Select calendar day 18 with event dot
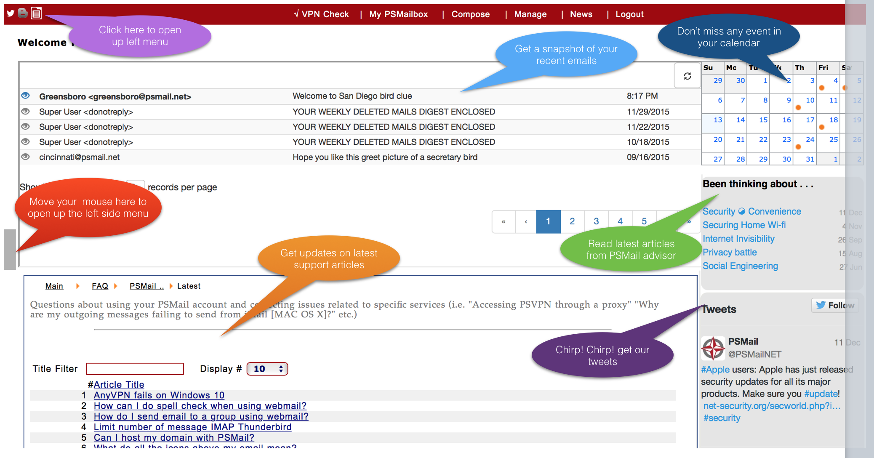874x458 pixels. point(829,123)
